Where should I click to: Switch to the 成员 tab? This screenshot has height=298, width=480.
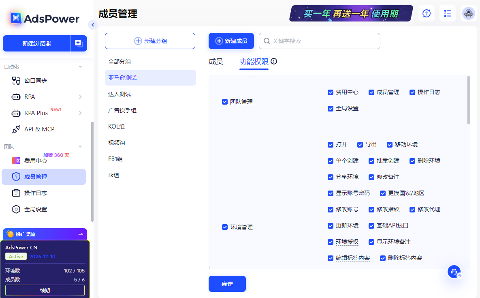tap(216, 62)
